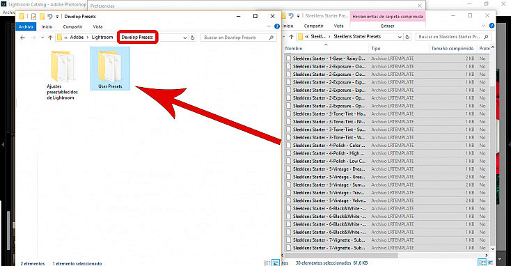Image resolution: width=511 pixels, height=266 pixels.
Task: Go back in Develop Presets window
Action: point(22,38)
